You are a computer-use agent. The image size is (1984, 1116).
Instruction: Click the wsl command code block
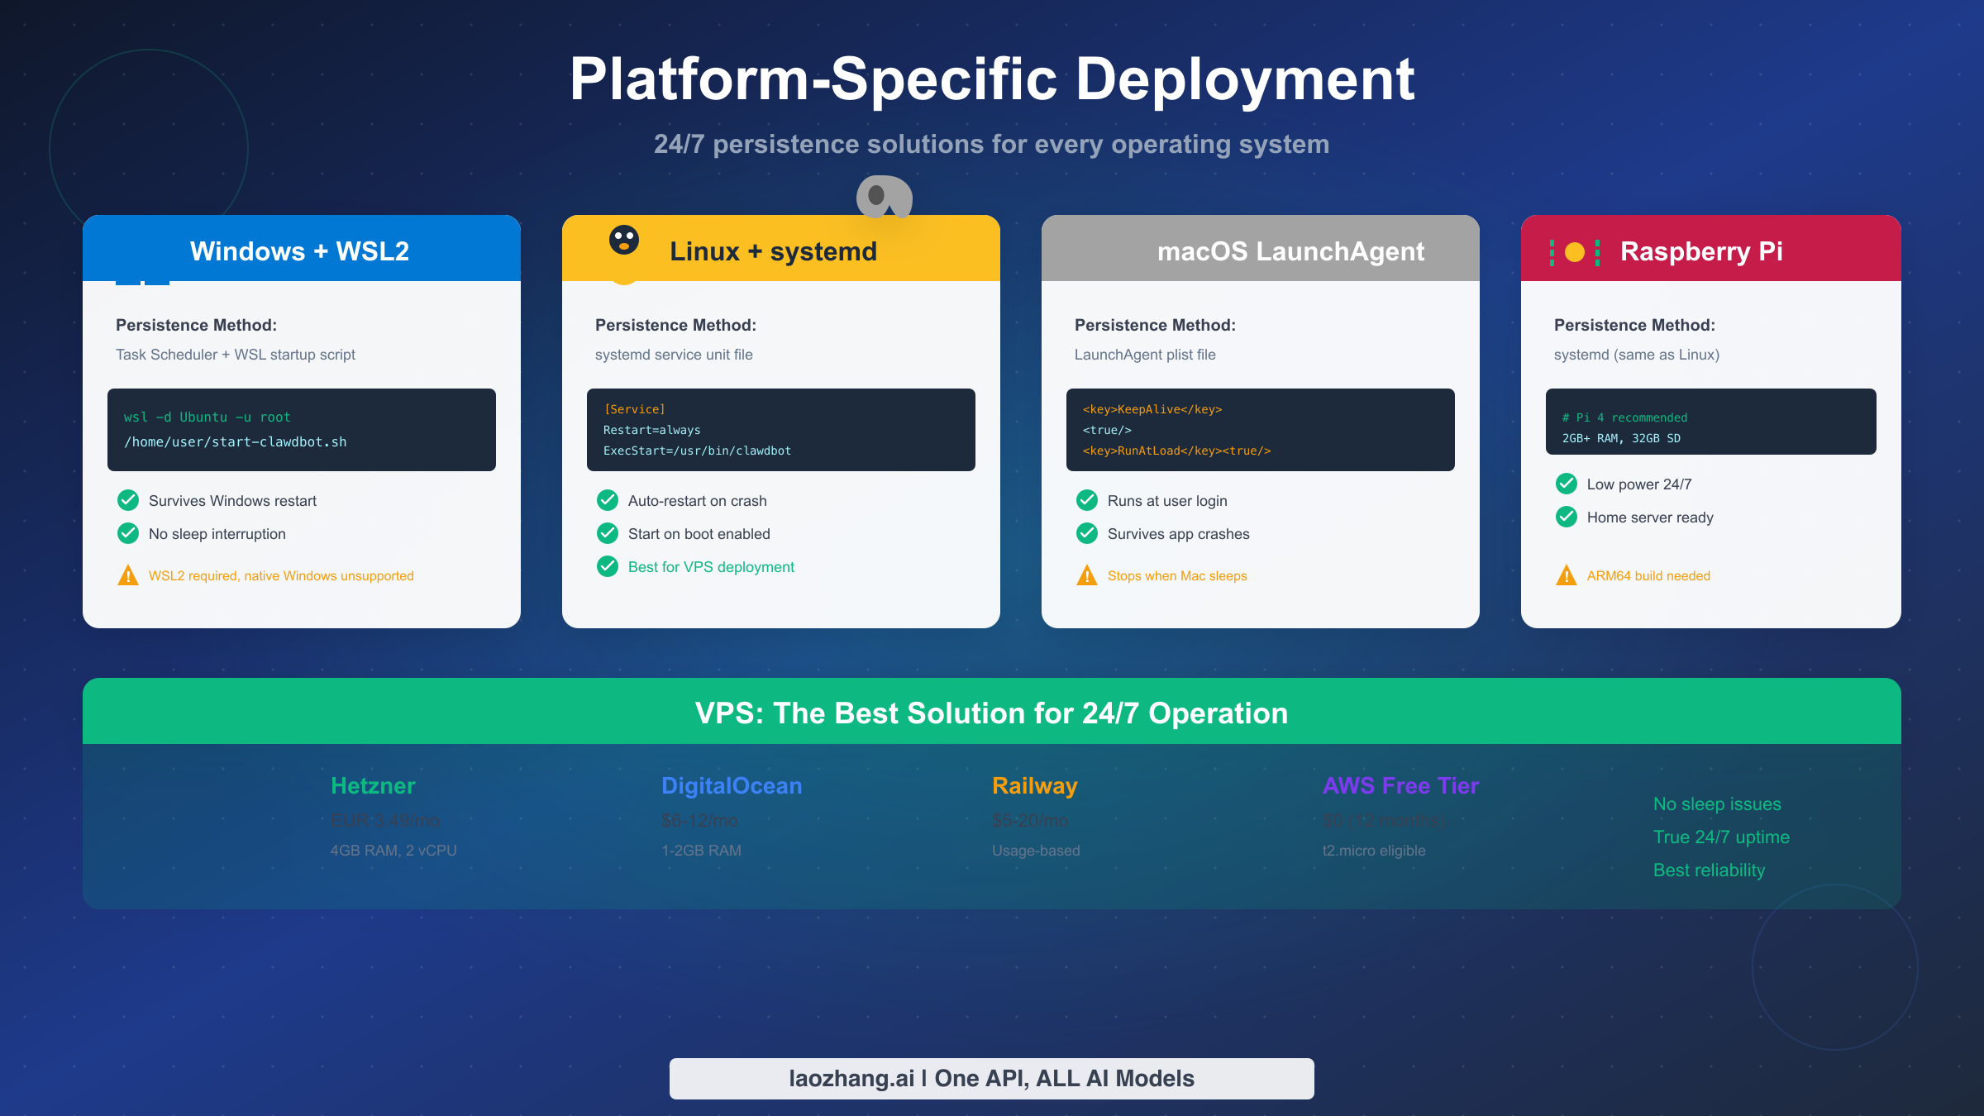[301, 429]
